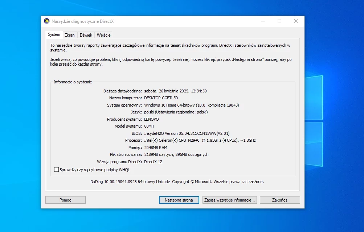
Task: Click the DirectX 12 version value
Action: point(153,162)
